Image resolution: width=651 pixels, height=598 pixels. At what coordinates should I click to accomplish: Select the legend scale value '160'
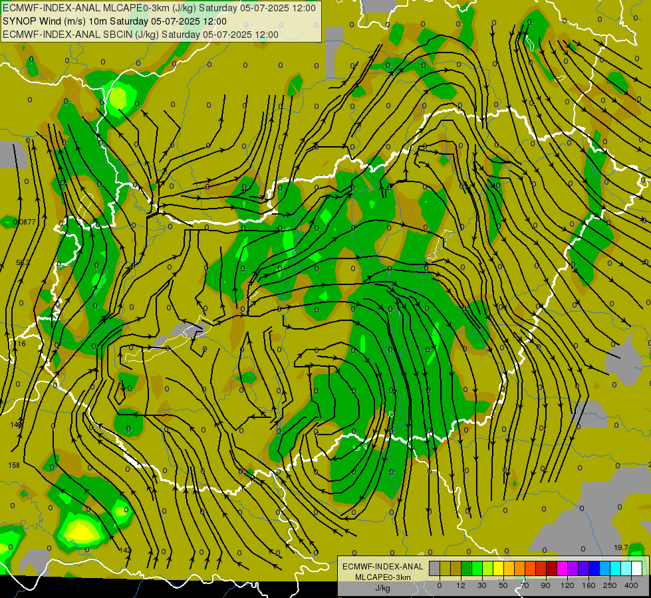tap(588, 585)
